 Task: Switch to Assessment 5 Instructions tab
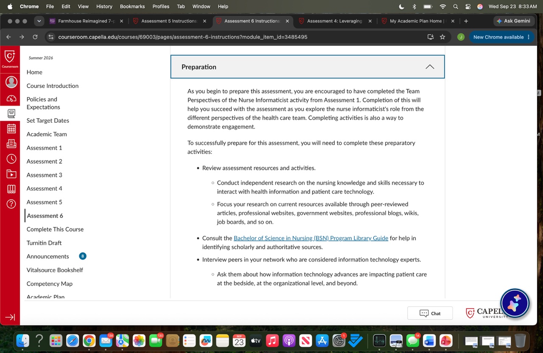point(169,21)
